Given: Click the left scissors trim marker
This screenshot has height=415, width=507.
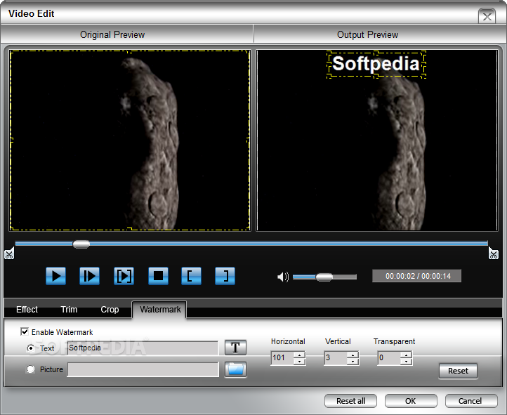Looking at the screenshot, I should point(9,253).
